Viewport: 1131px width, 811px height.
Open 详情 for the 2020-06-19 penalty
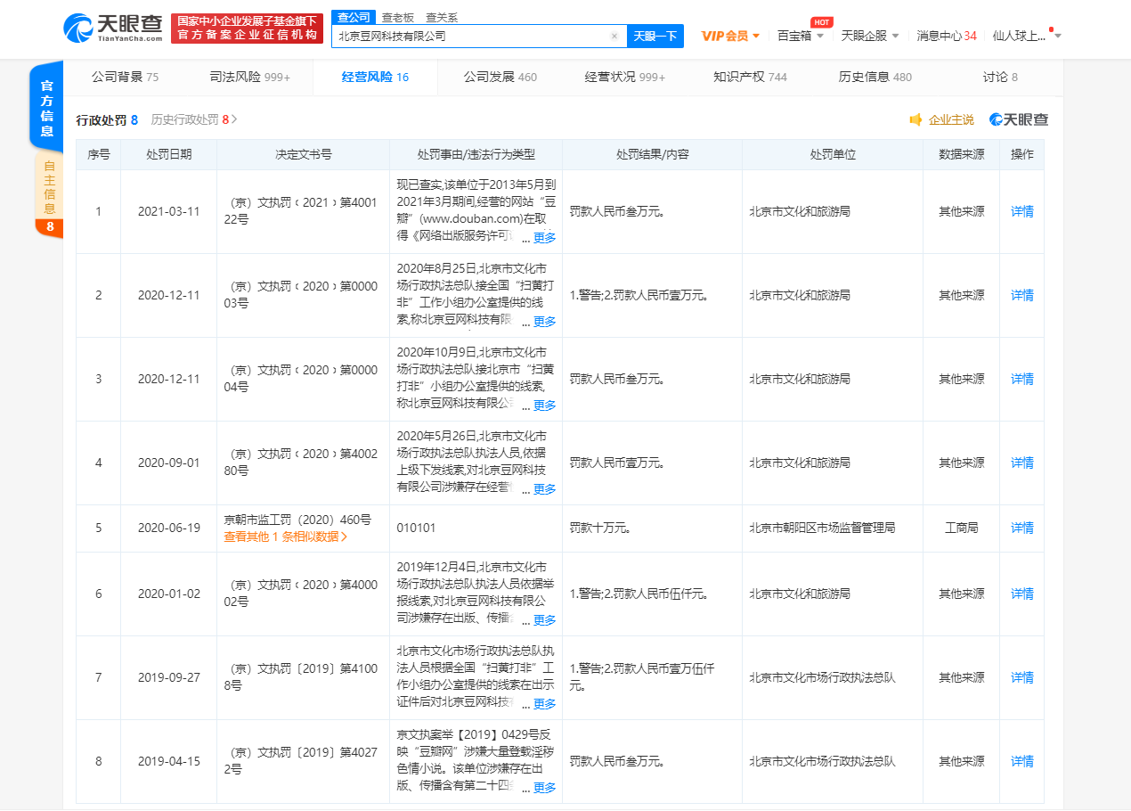[1021, 528]
